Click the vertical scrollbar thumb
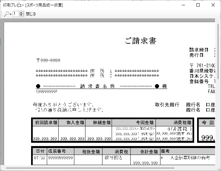The image size is (221, 171). (x=218, y=52)
